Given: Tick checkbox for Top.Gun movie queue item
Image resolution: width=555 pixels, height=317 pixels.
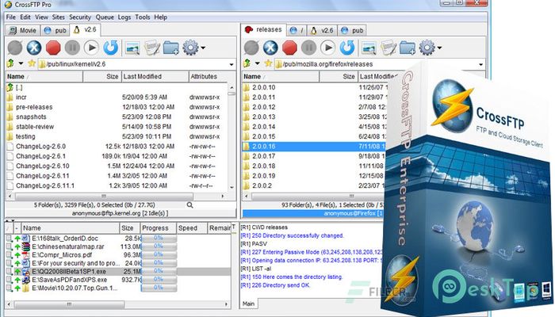Looking at the screenshot, I should (9, 288).
